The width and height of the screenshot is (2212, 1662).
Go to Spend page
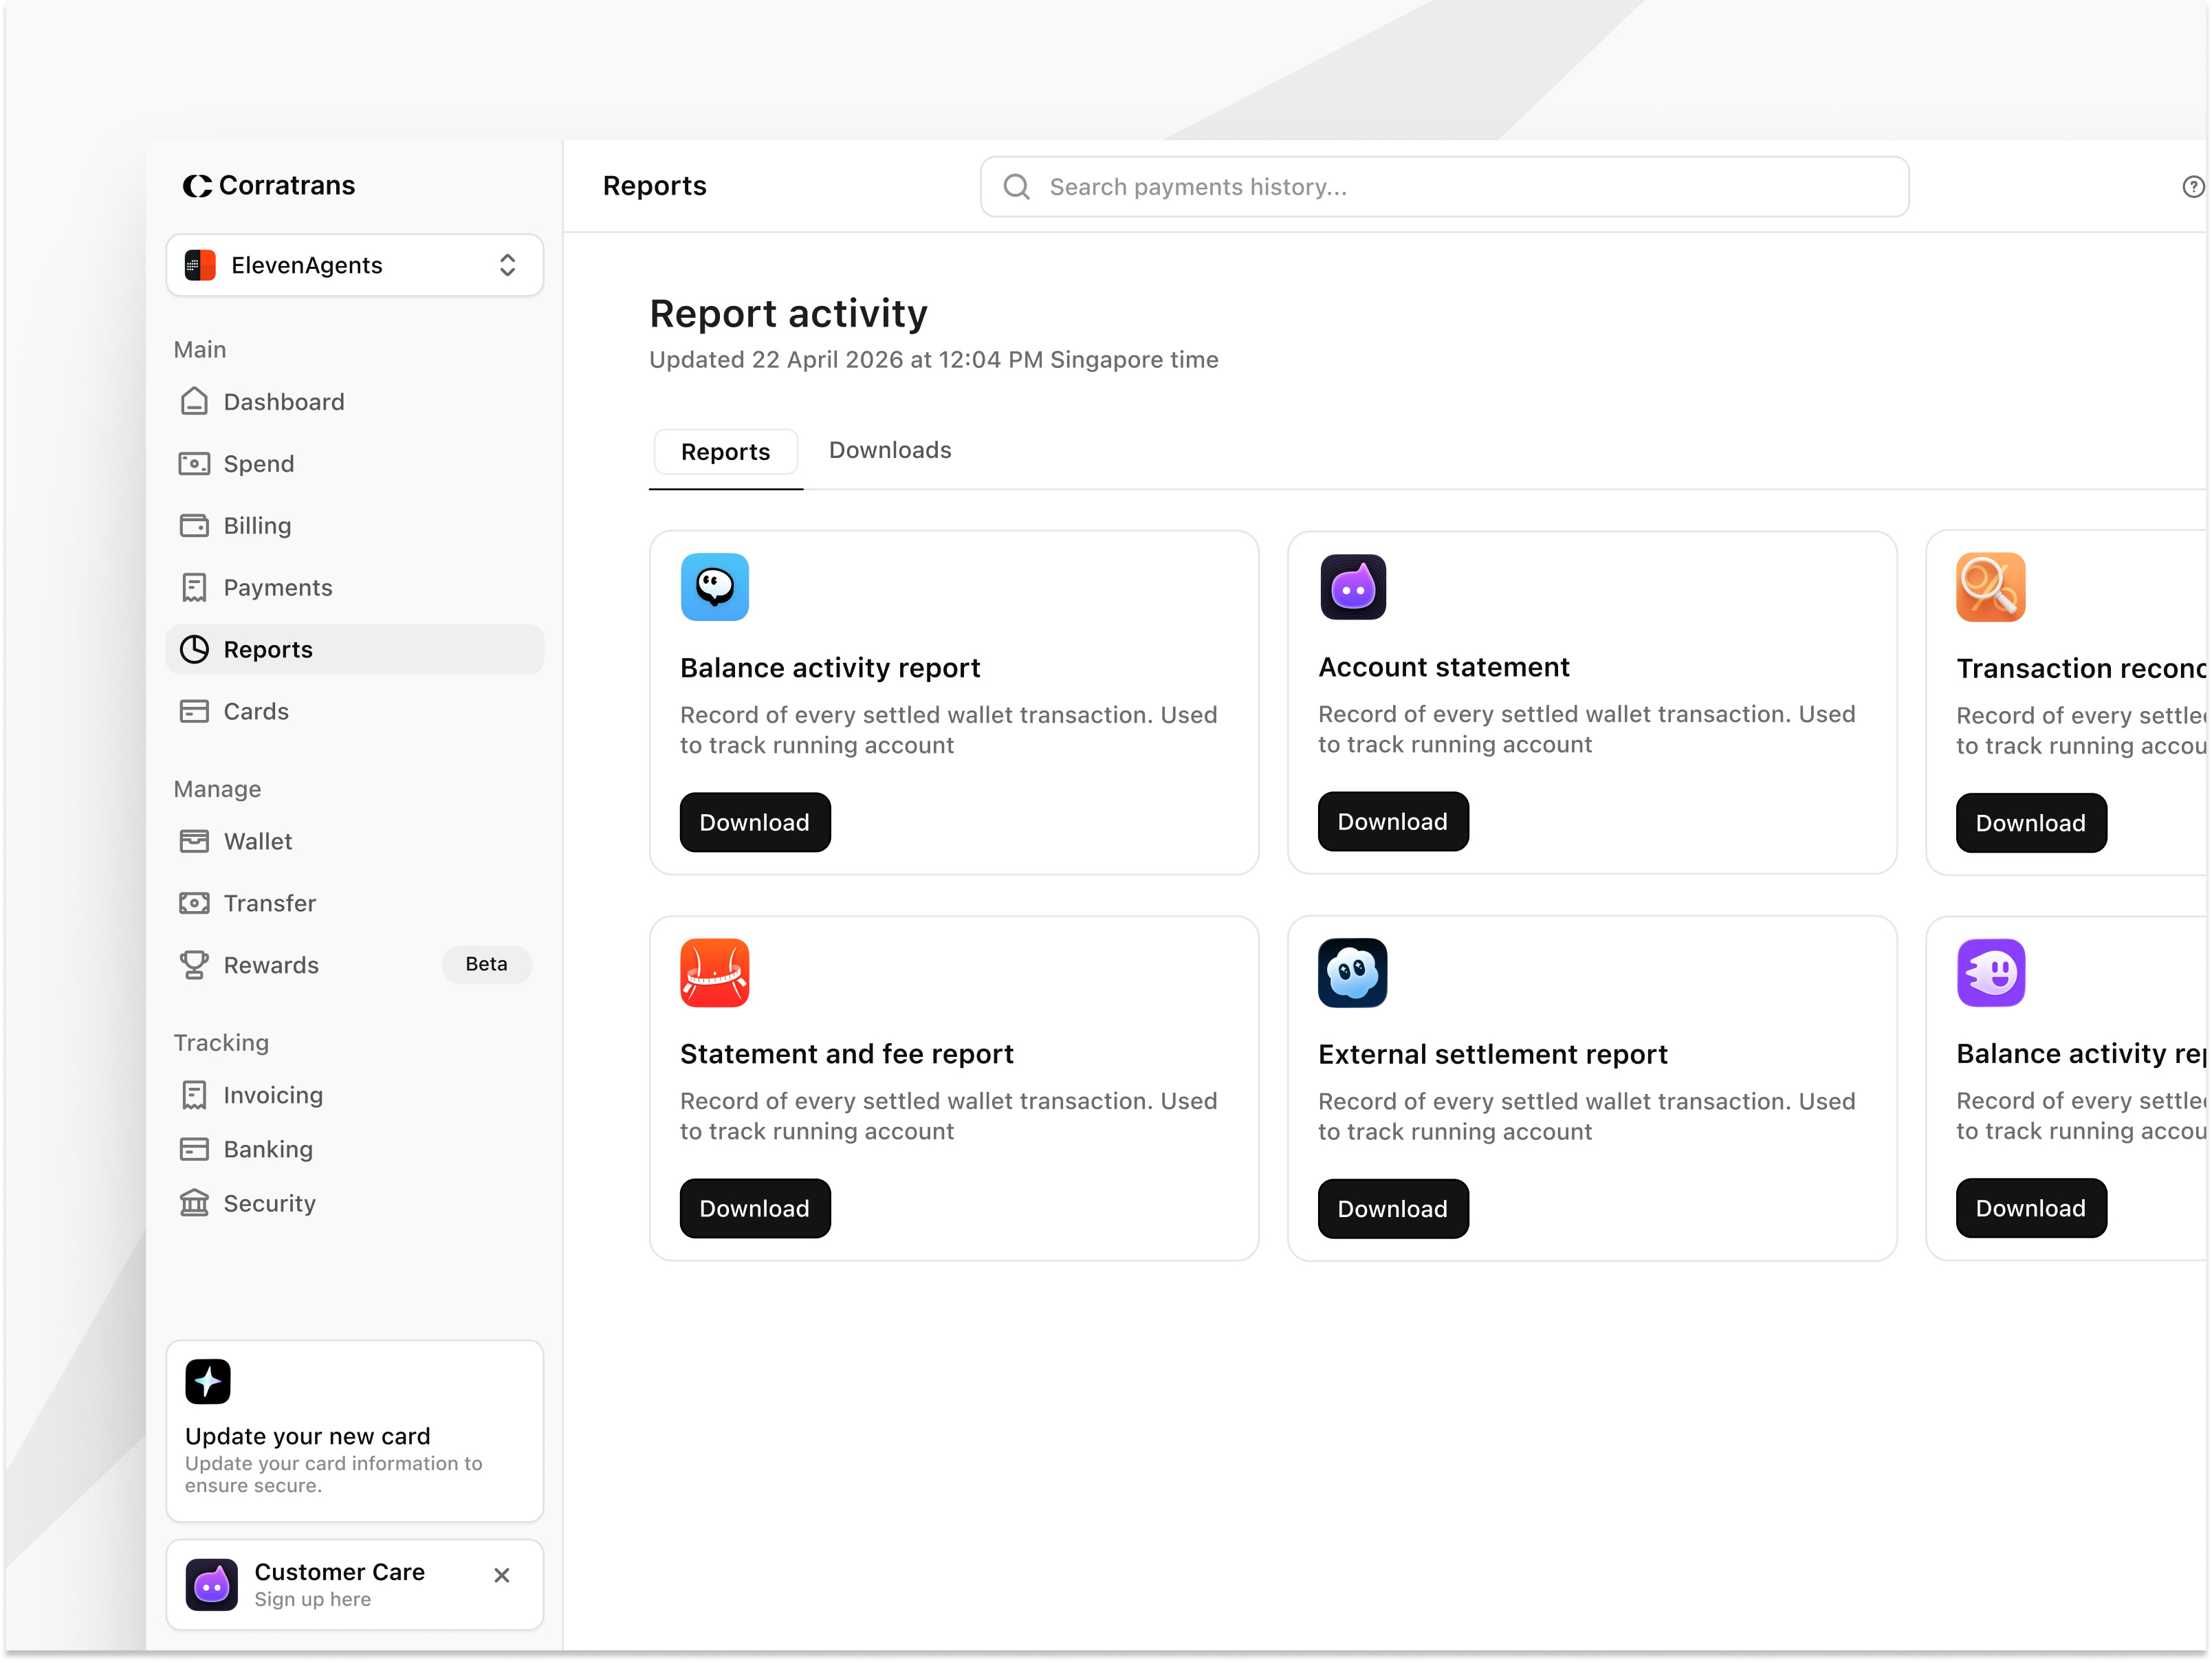coord(355,463)
